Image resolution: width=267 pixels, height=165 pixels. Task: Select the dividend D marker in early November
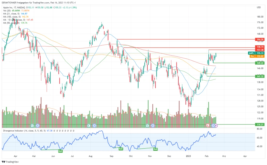153,125
